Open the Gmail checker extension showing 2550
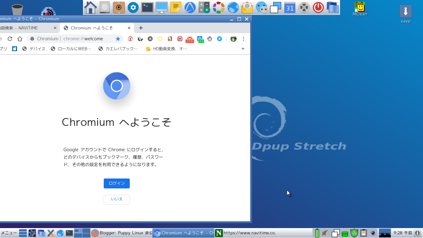This screenshot has height=238, width=423. pos(190,39)
